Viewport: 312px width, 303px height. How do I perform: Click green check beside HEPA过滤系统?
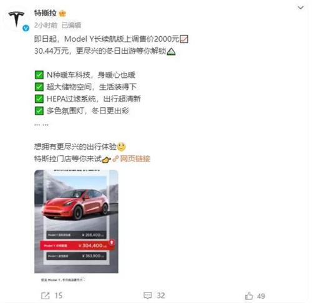39,99
